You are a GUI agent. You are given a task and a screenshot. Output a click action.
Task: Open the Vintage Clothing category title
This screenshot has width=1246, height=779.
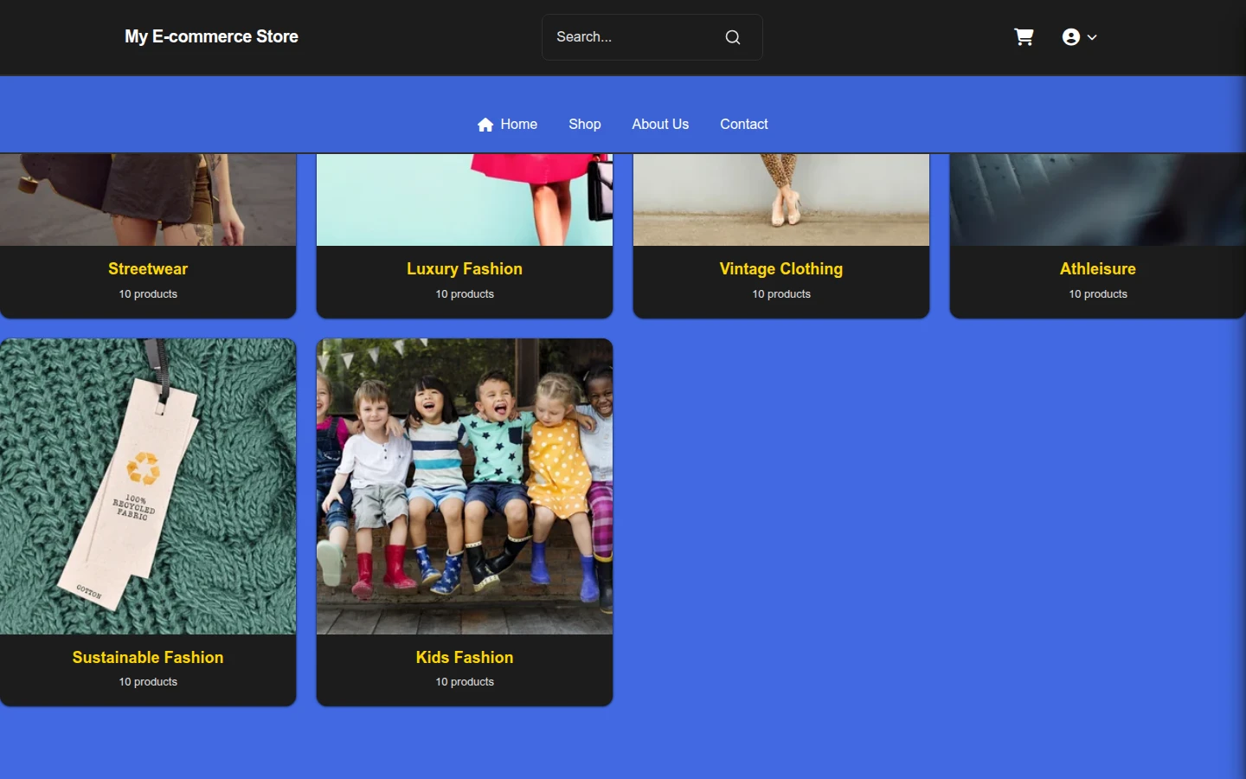[781, 269]
